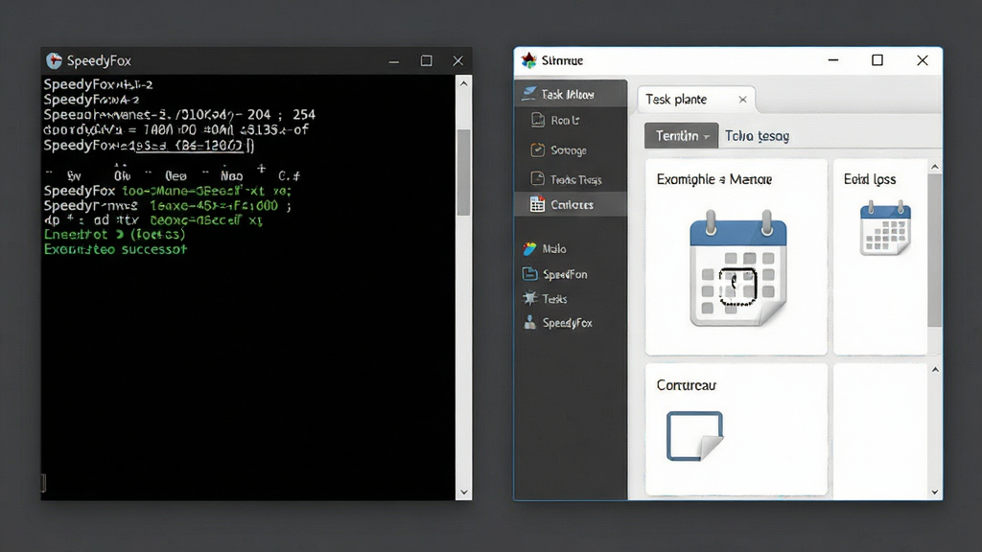Click the colorful Malo icon in sidebar
The height and width of the screenshot is (552, 982).
coord(529,248)
